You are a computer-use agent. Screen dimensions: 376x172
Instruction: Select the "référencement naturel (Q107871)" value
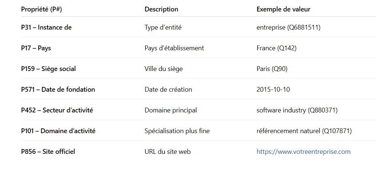tap(304, 131)
